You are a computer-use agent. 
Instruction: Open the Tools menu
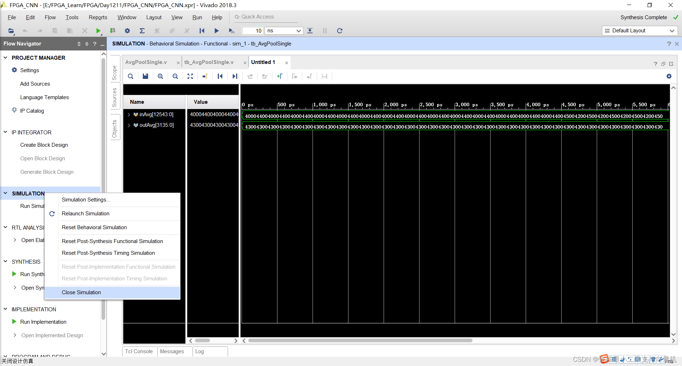pos(72,17)
